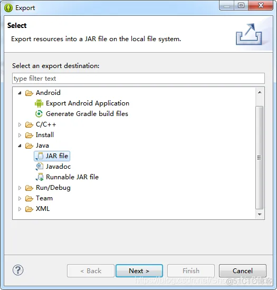Click the Android folder icon
277x290 pixels.
[x=29, y=93]
